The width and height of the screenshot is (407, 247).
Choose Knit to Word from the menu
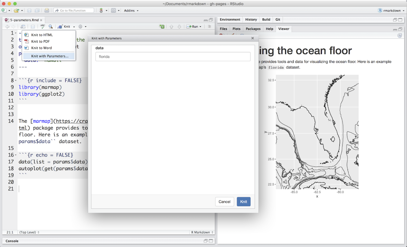(49, 48)
